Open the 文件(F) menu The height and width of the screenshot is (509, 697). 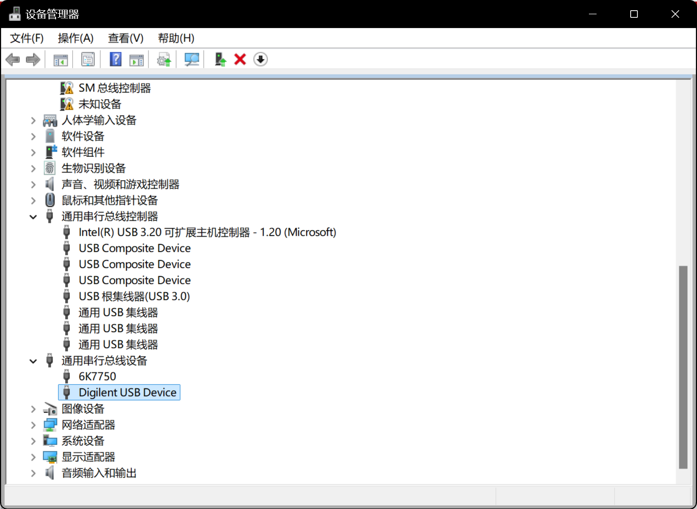click(27, 38)
